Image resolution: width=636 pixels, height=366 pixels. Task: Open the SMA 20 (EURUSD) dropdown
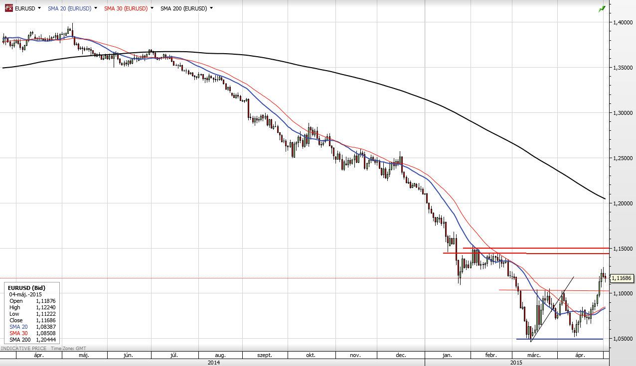click(x=96, y=8)
